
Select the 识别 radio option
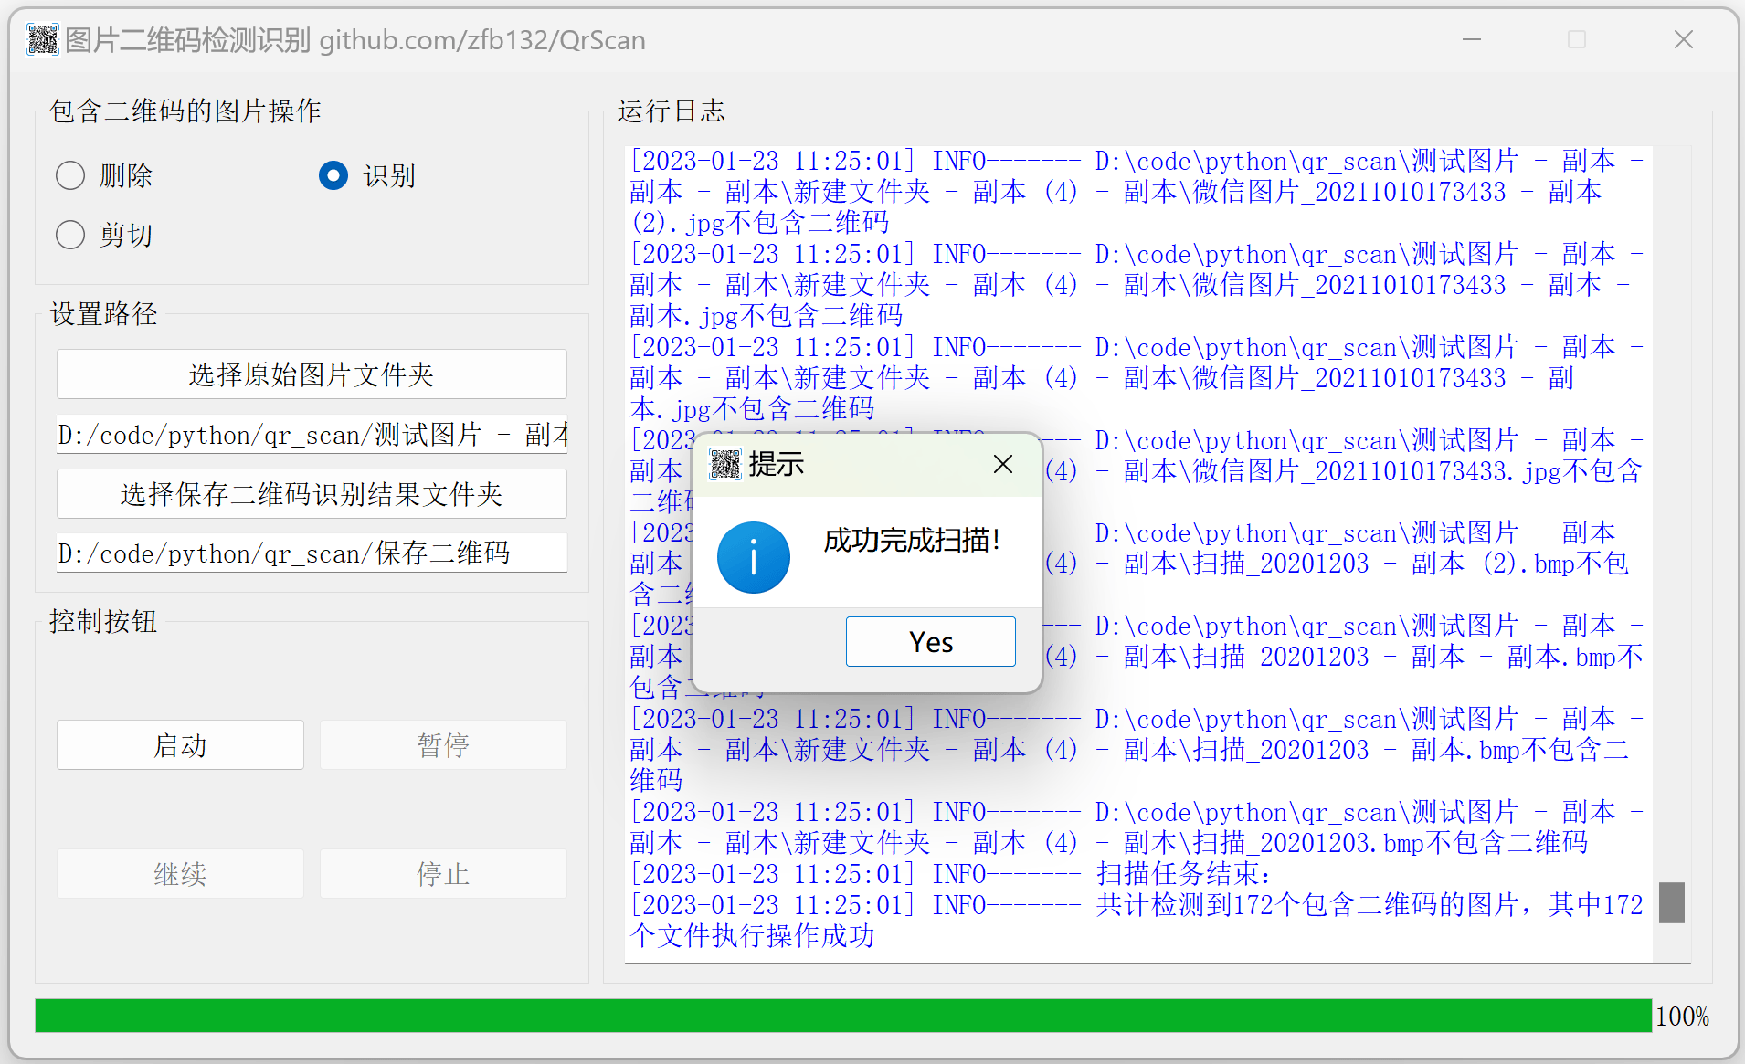[x=333, y=175]
